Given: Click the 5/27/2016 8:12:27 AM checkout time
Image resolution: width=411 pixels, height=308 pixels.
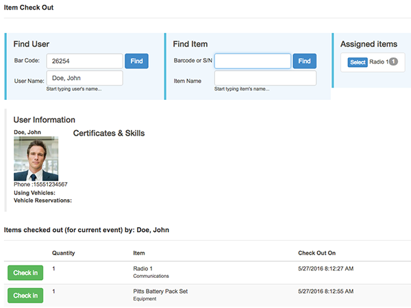Looking at the screenshot, I should tap(326, 268).
